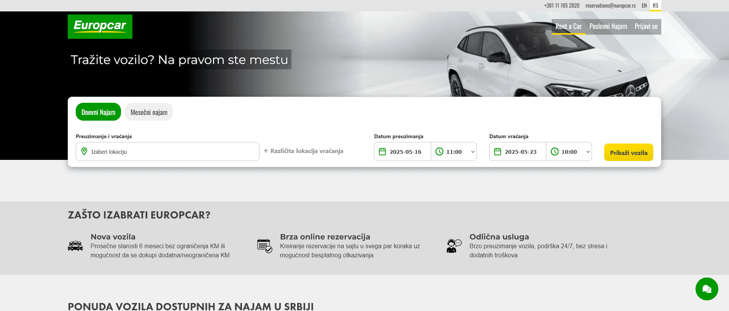
Task: Click the support agent icon by Odlična usluga
Action: coord(454,246)
